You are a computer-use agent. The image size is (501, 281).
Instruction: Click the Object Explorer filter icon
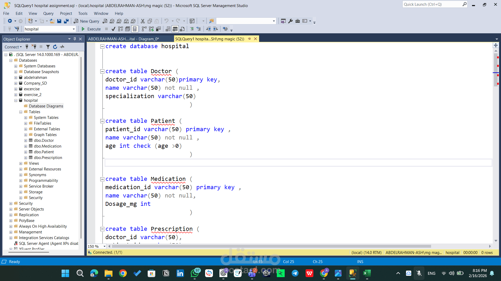click(48, 47)
